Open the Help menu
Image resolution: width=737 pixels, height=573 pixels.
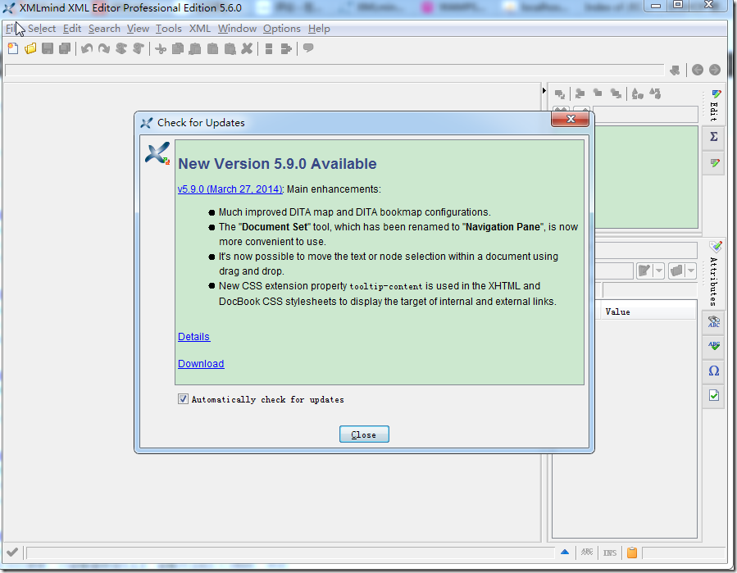(x=319, y=29)
